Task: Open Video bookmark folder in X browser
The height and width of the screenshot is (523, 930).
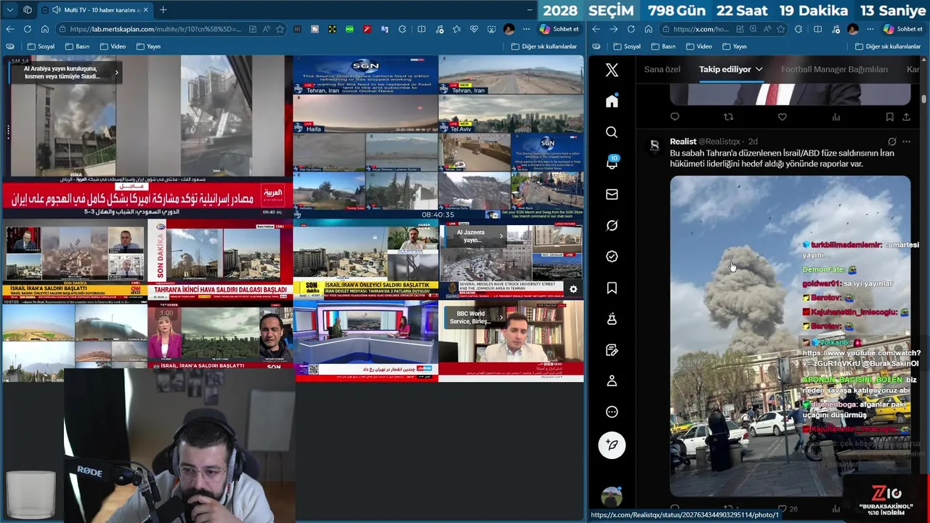Action: click(699, 46)
